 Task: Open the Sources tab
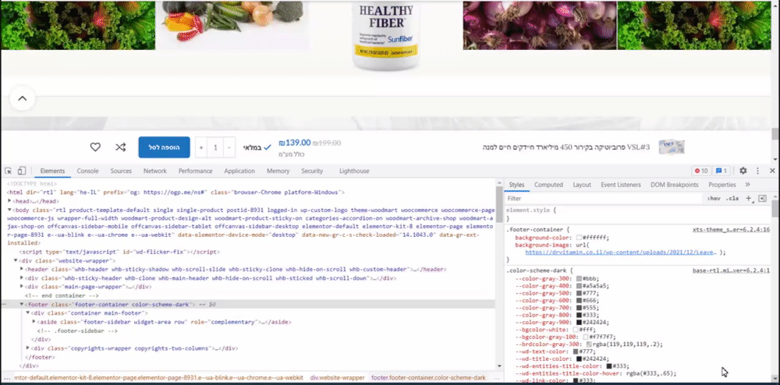point(121,171)
